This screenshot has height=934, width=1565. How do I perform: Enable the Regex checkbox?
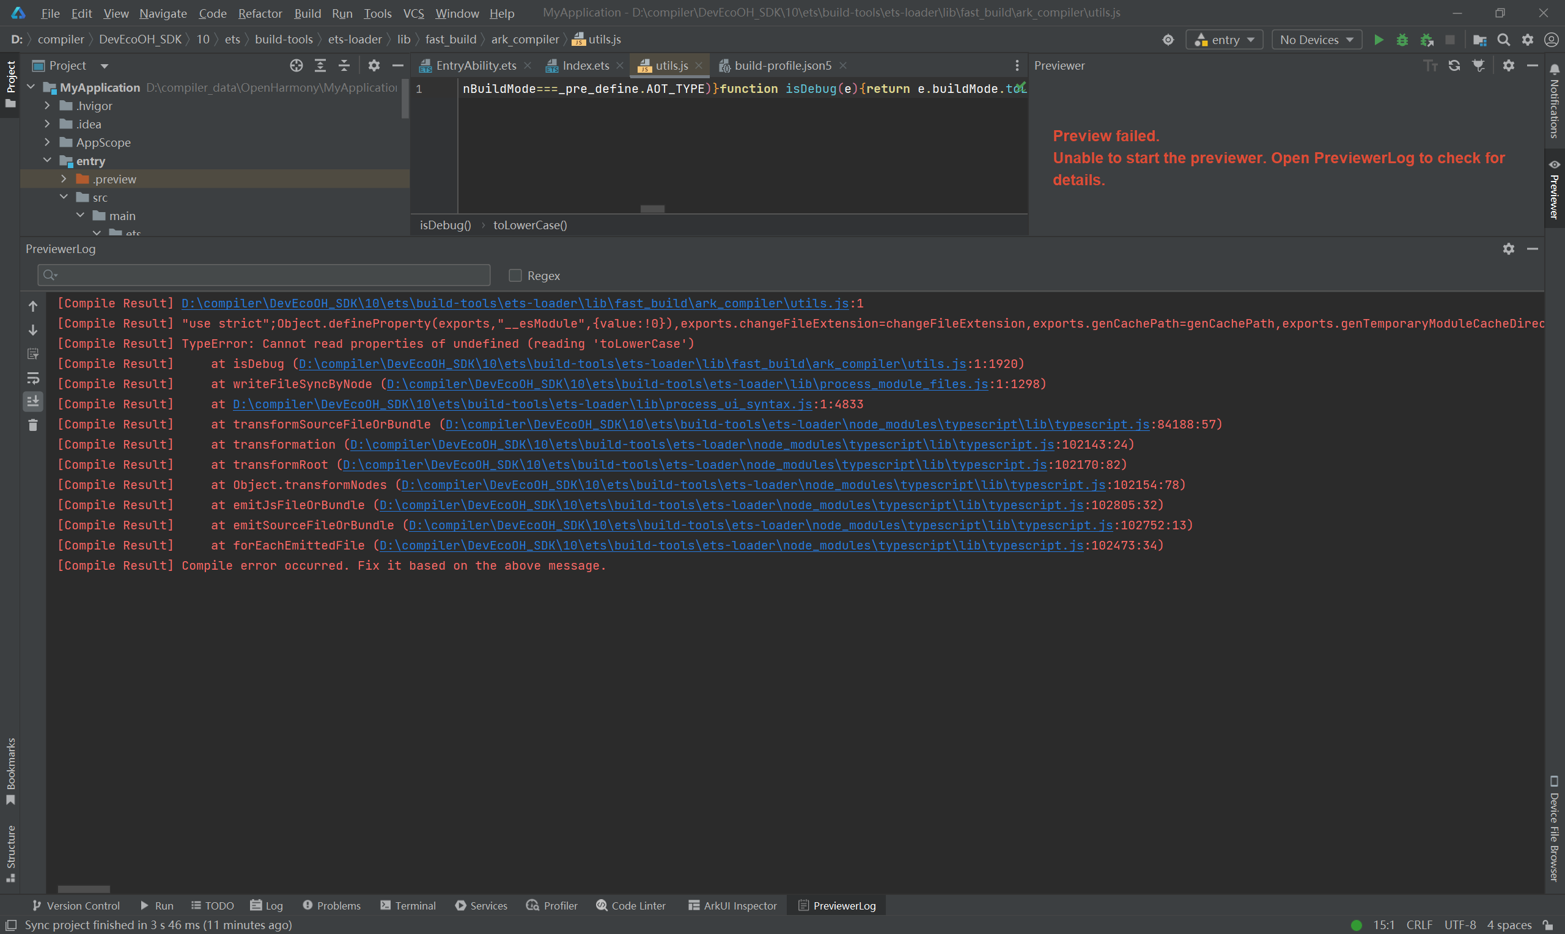pos(515,276)
